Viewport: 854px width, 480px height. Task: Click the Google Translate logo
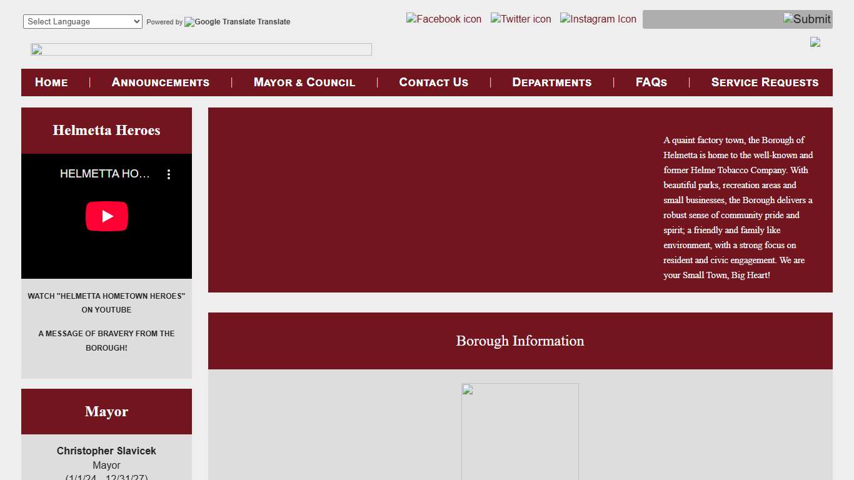click(x=220, y=22)
